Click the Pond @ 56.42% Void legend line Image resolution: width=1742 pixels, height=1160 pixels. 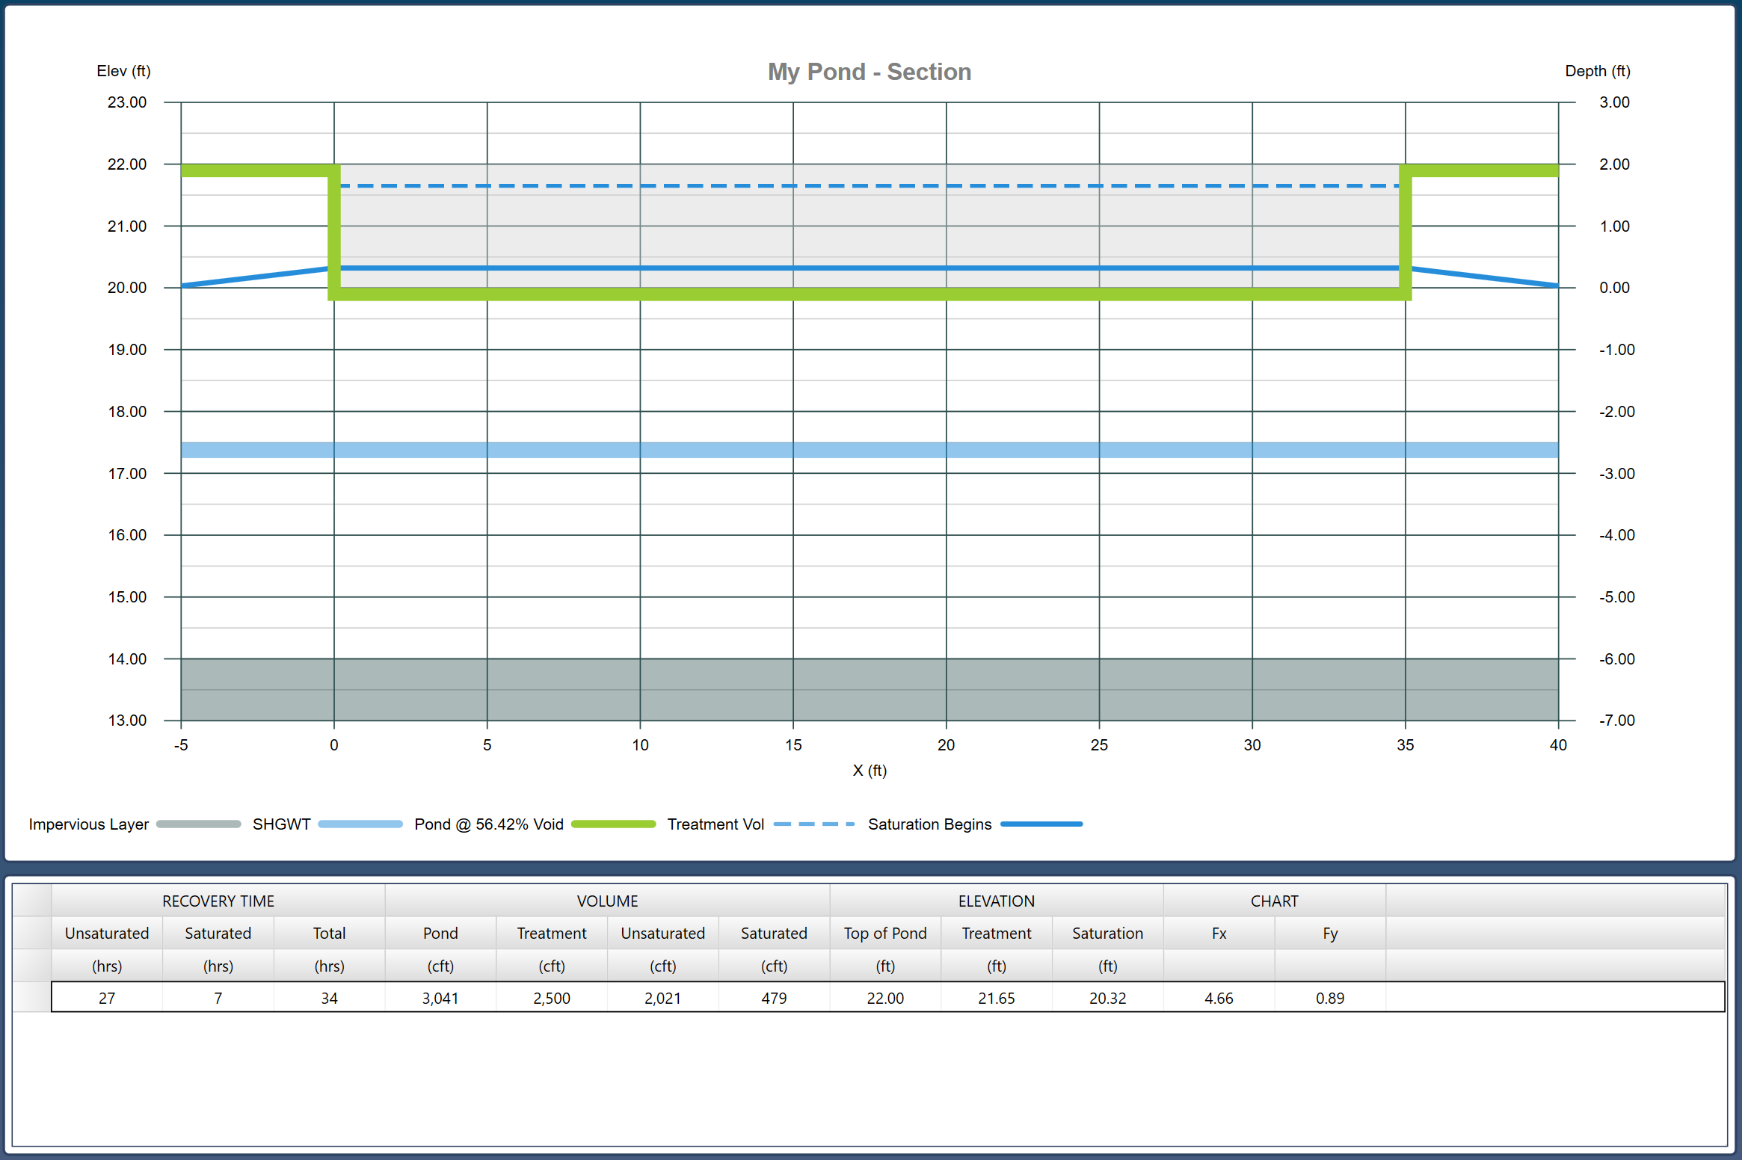613,824
